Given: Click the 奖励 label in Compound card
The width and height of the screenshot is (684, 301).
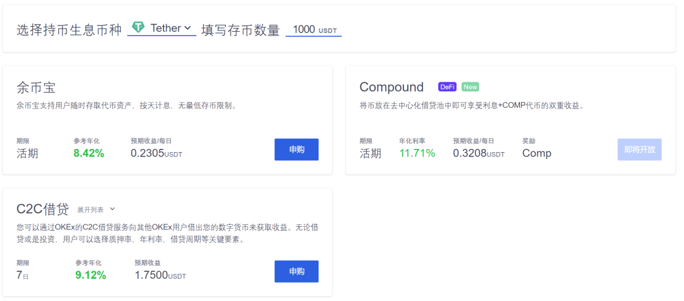Looking at the screenshot, I should (529, 141).
